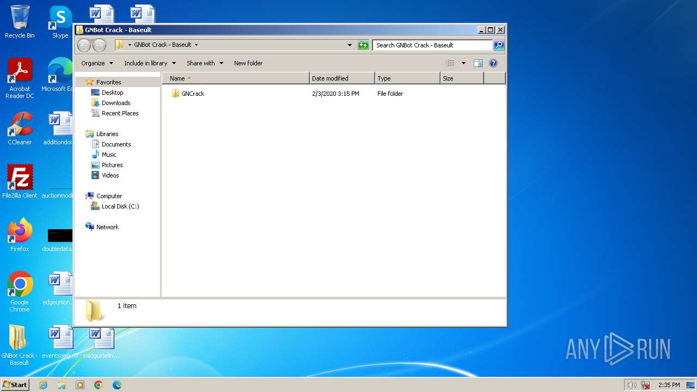Open the Include in library dropdown
The height and width of the screenshot is (392, 697).
click(x=150, y=63)
